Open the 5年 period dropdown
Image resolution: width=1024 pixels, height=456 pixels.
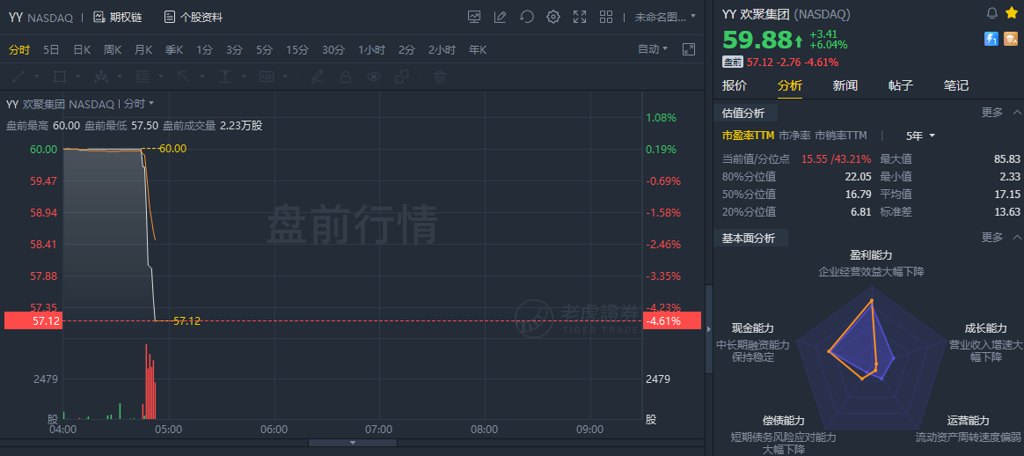pos(921,136)
